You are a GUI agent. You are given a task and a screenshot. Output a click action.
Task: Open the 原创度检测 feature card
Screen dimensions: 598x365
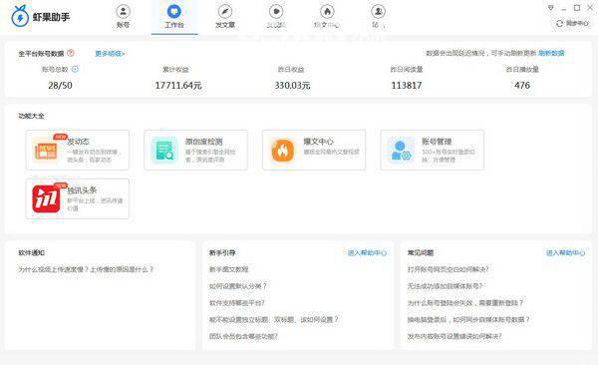tap(195, 150)
